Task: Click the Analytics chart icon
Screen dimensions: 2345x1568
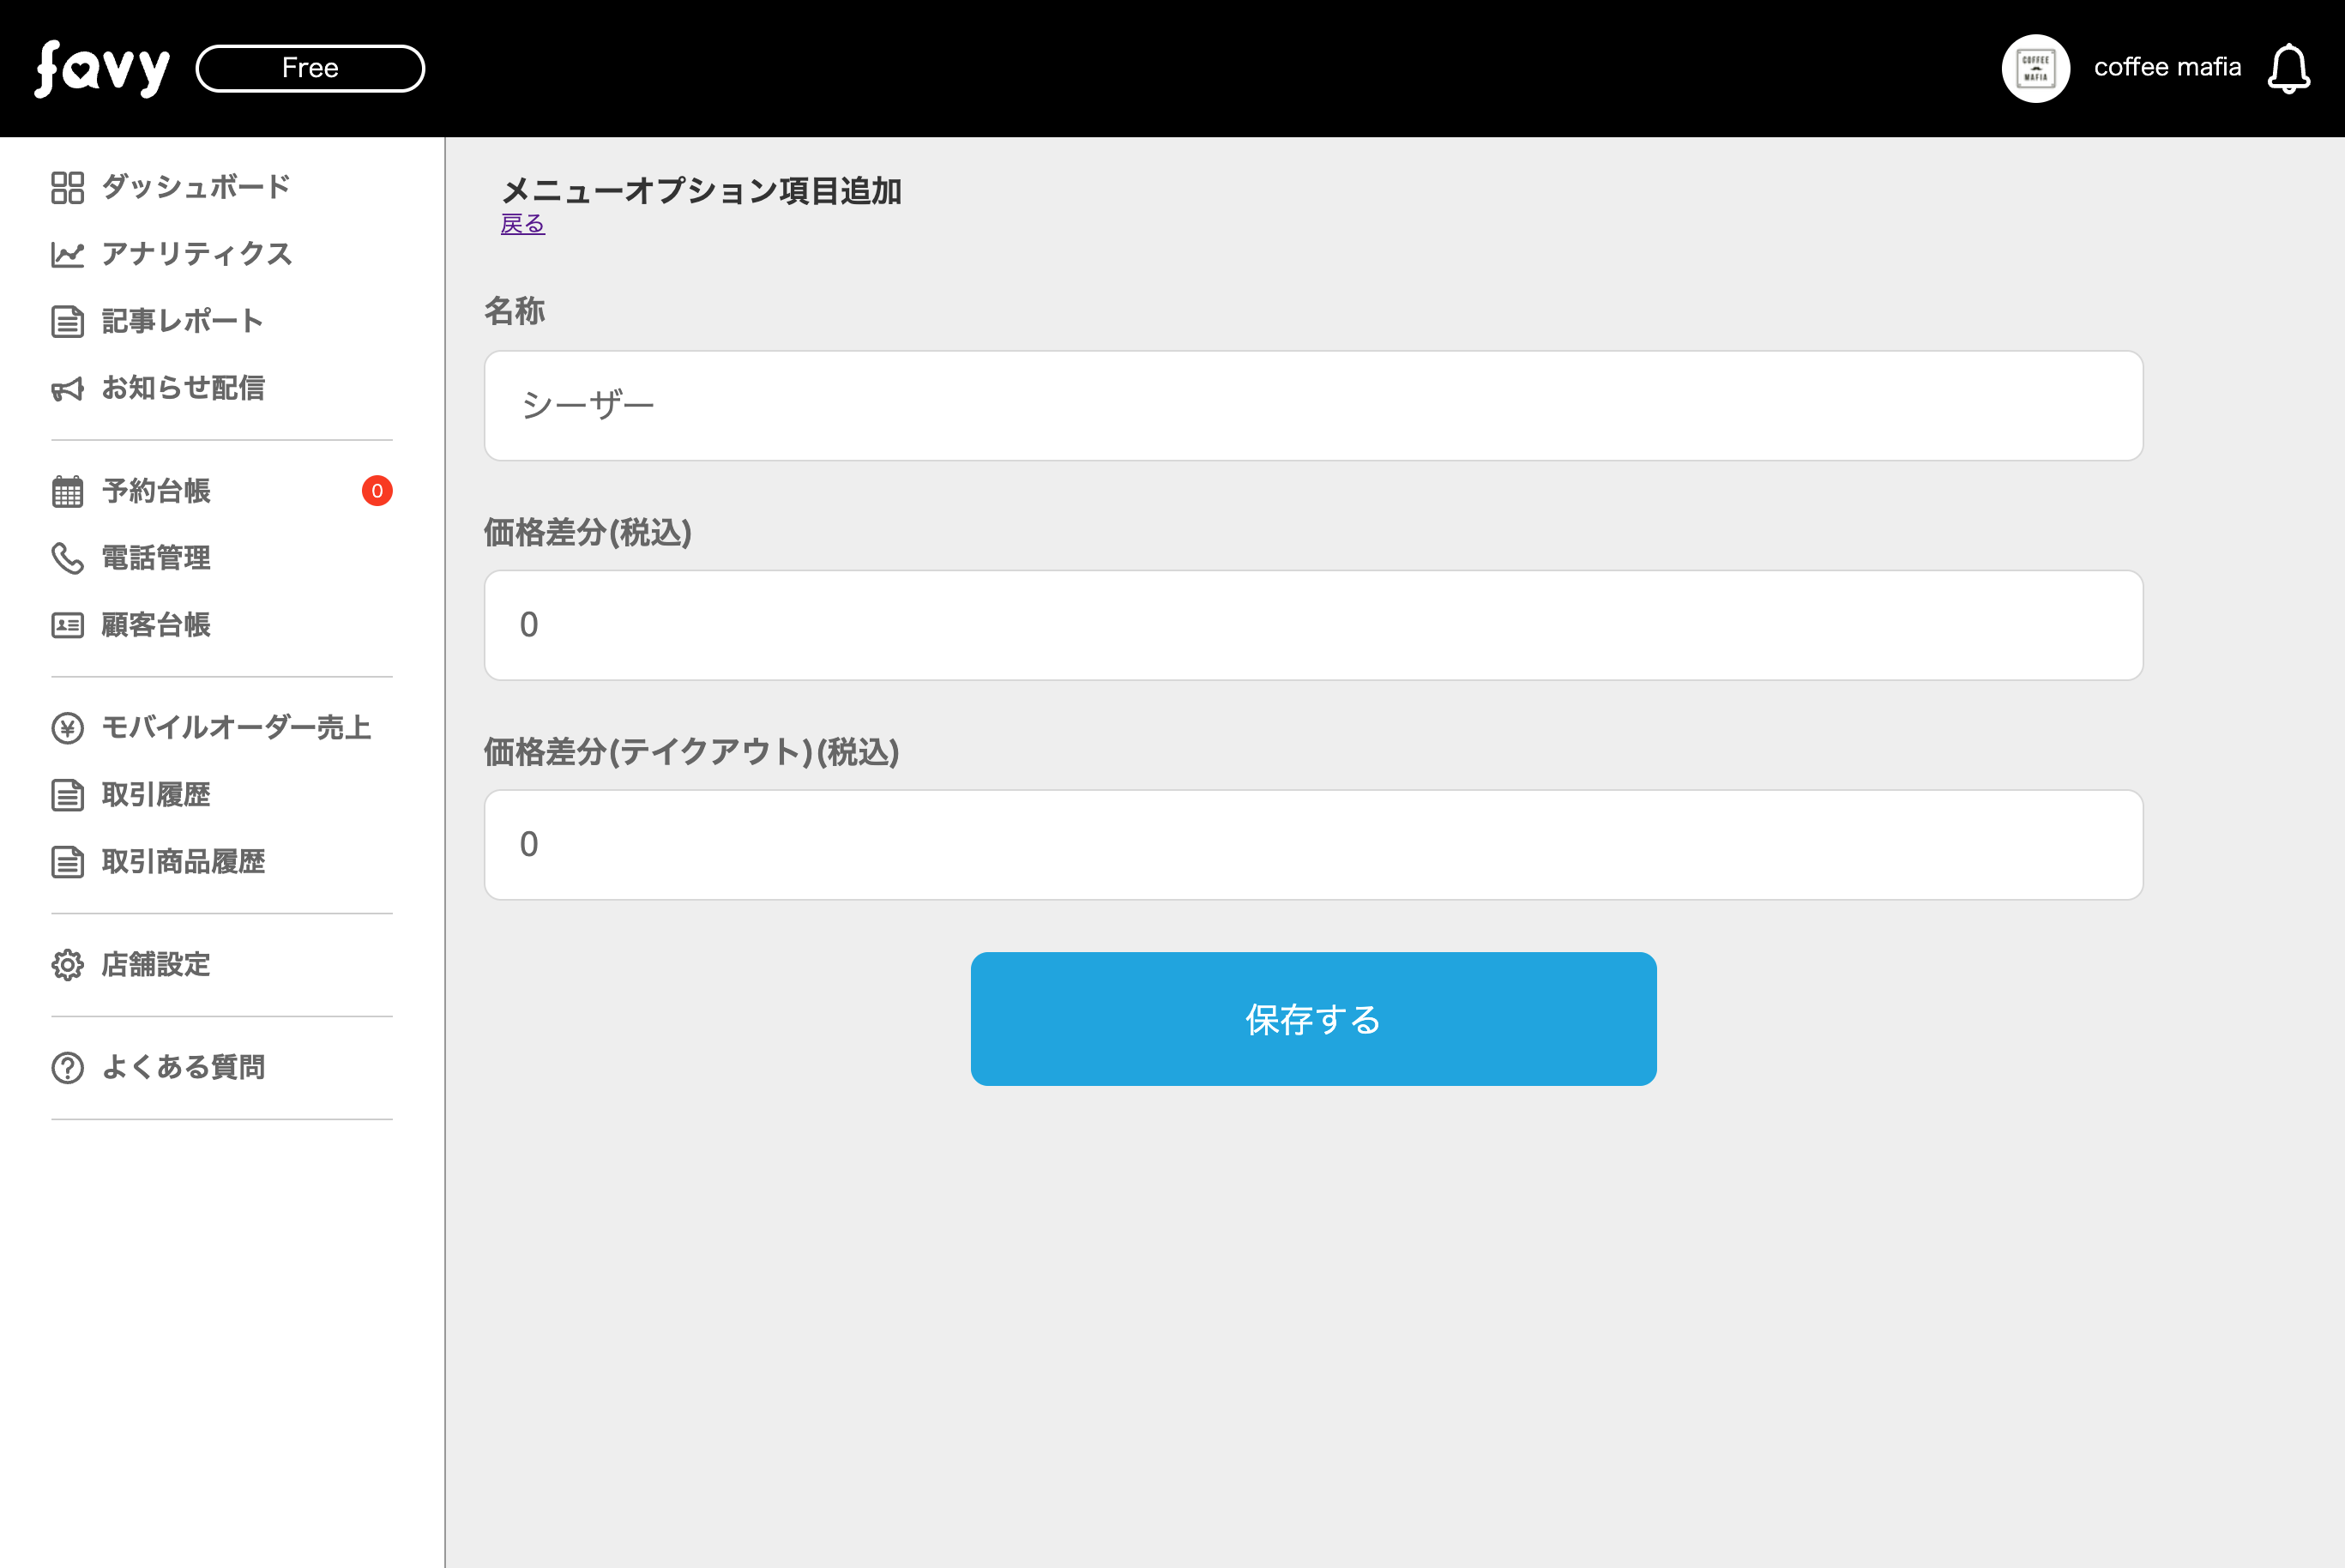Action: point(67,254)
